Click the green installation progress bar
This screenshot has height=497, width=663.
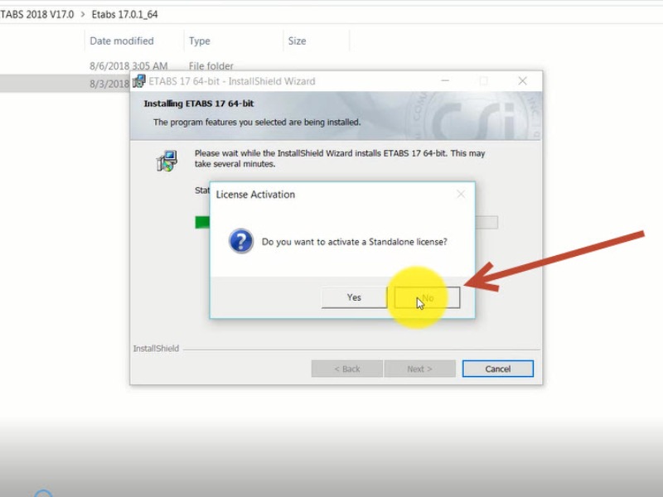[x=202, y=222]
